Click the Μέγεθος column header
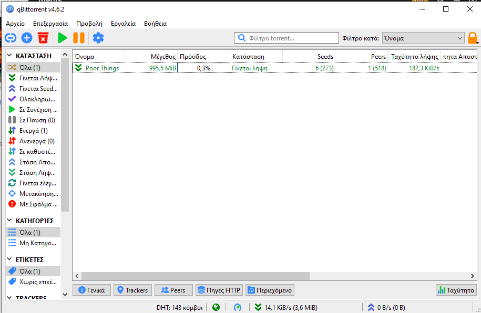481x313 pixels. point(151,56)
